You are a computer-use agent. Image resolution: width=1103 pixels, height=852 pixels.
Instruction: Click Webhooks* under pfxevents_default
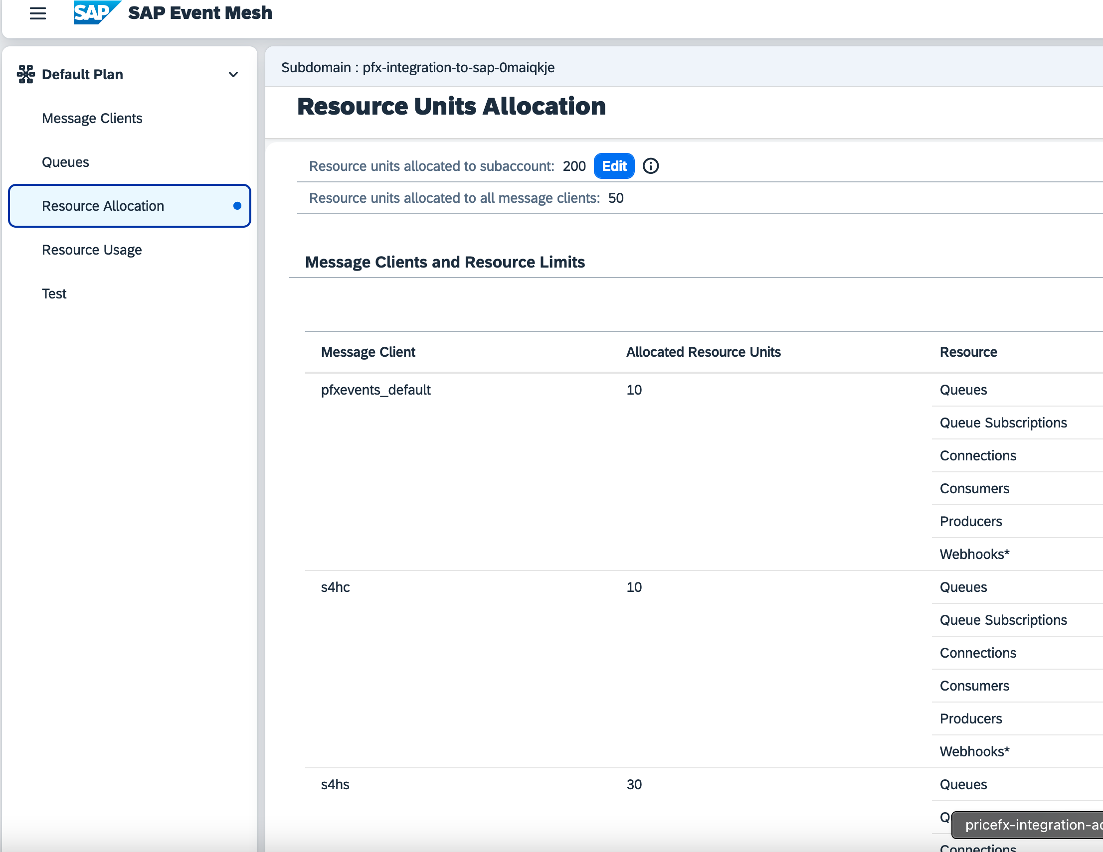click(974, 554)
